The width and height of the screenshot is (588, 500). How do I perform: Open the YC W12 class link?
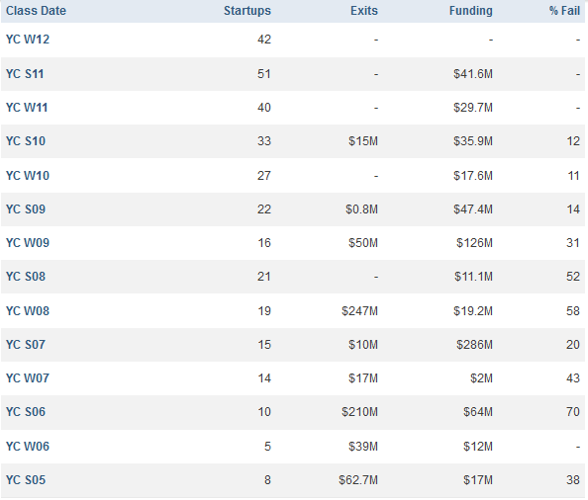tap(28, 40)
